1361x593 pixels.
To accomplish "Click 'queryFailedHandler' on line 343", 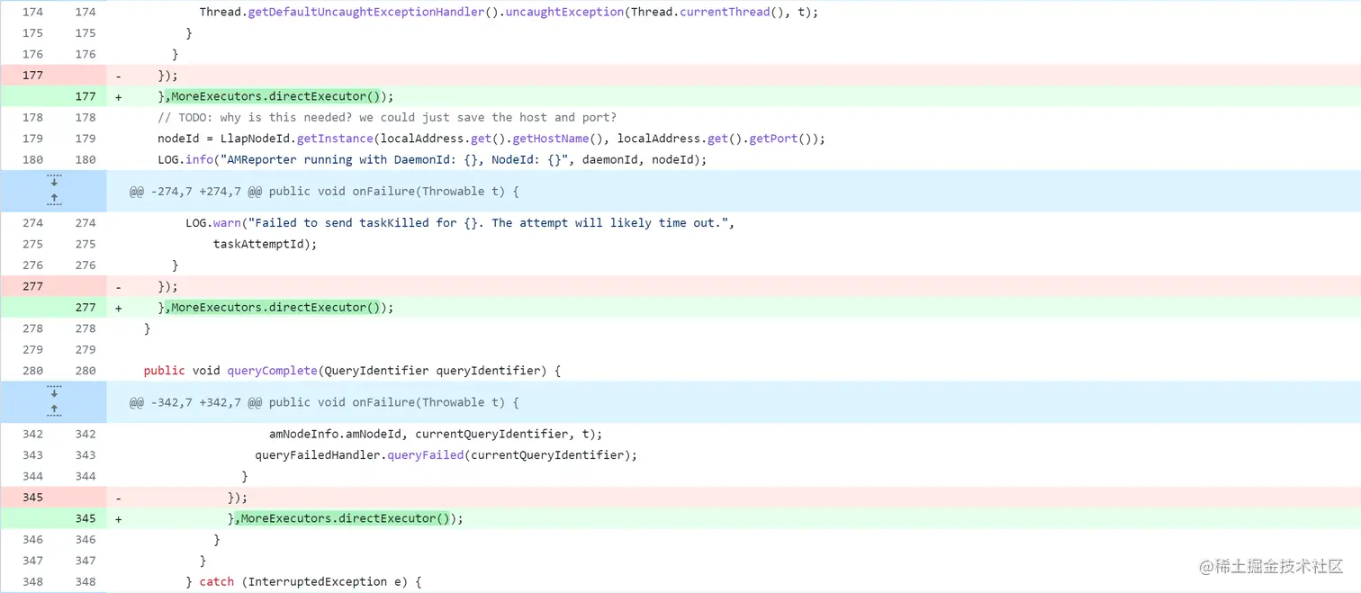I will [x=318, y=454].
